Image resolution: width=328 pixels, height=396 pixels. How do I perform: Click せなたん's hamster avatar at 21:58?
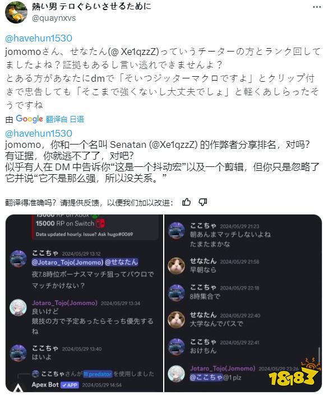(176, 265)
